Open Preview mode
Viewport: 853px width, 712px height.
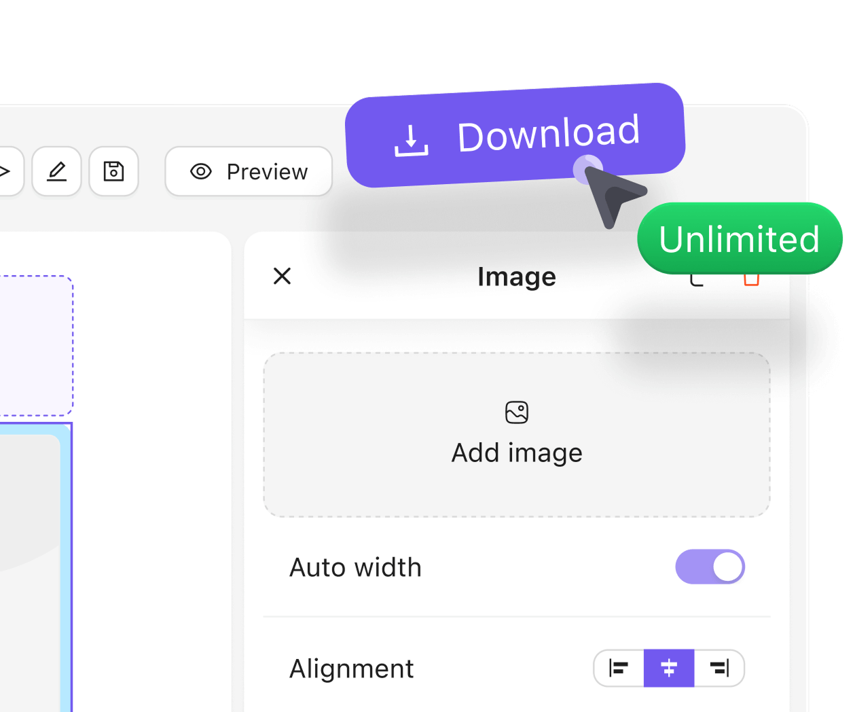coord(249,172)
